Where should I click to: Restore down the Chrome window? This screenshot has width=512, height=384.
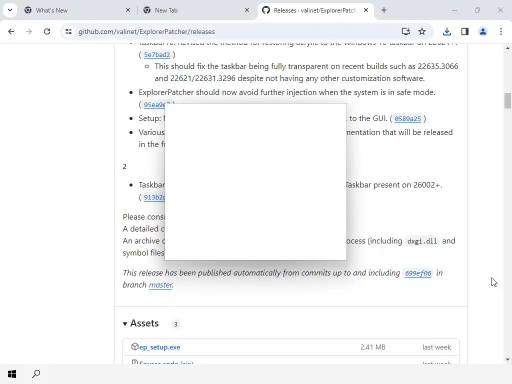click(x=477, y=10)
